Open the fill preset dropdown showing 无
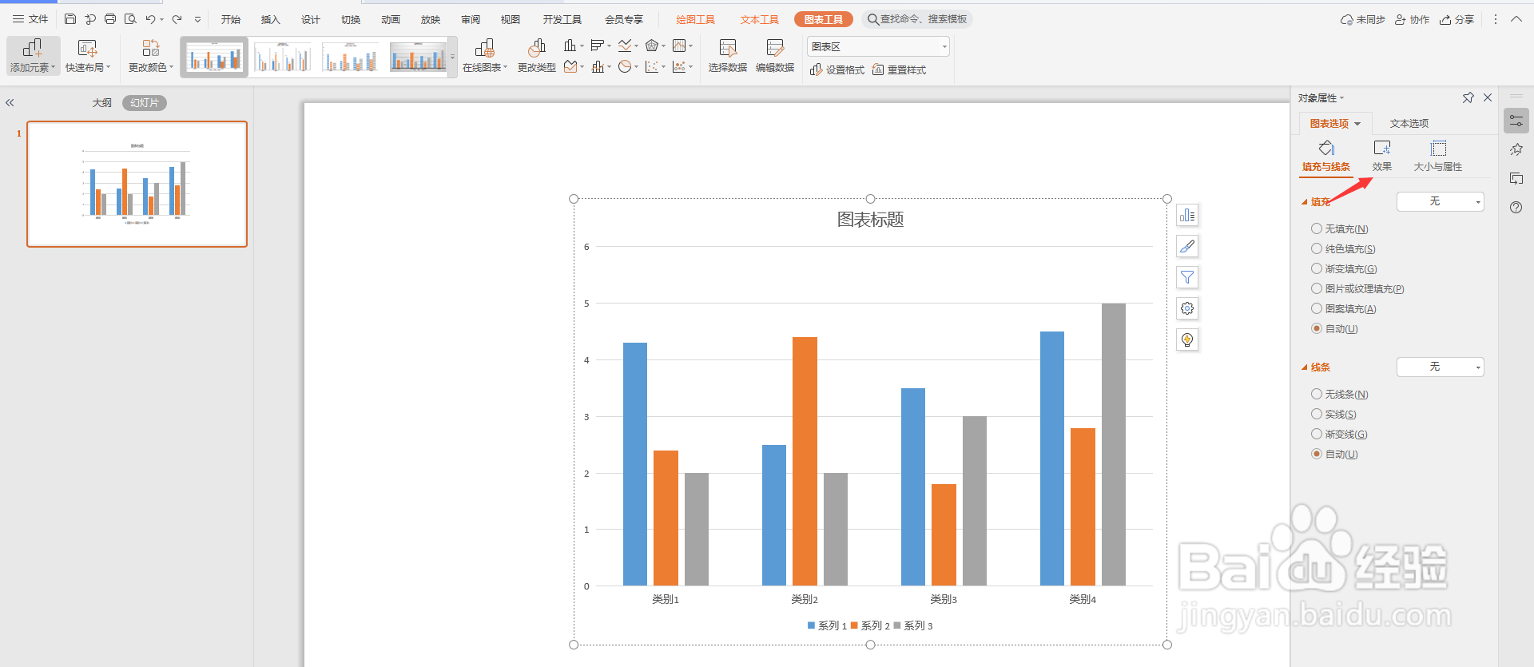 (1441, 201)
